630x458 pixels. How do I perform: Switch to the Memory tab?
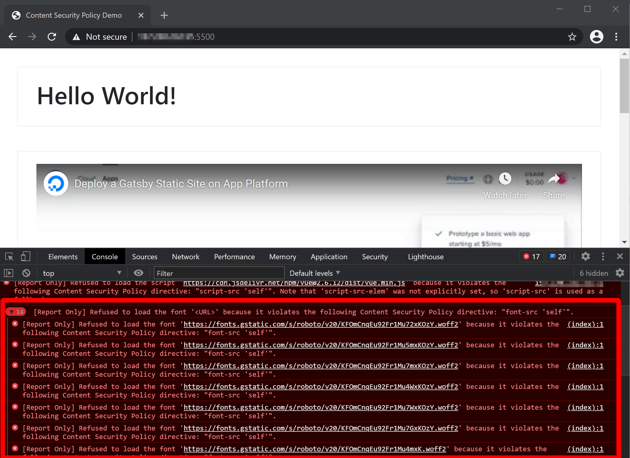[283, 257]
